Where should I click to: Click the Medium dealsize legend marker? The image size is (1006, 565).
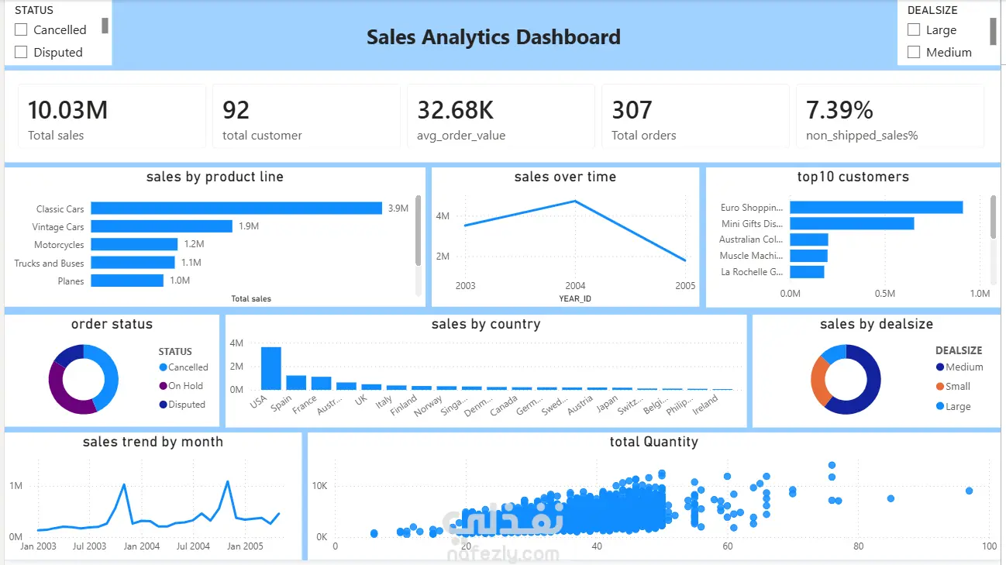pyautogui.click(x=940, y=367)
